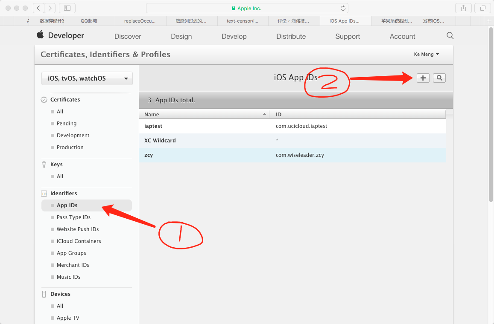Image resolution: width=494 pixels, height=324 pixels.
Task: Open the Discover menu
Action: click(x=128, y=37)
